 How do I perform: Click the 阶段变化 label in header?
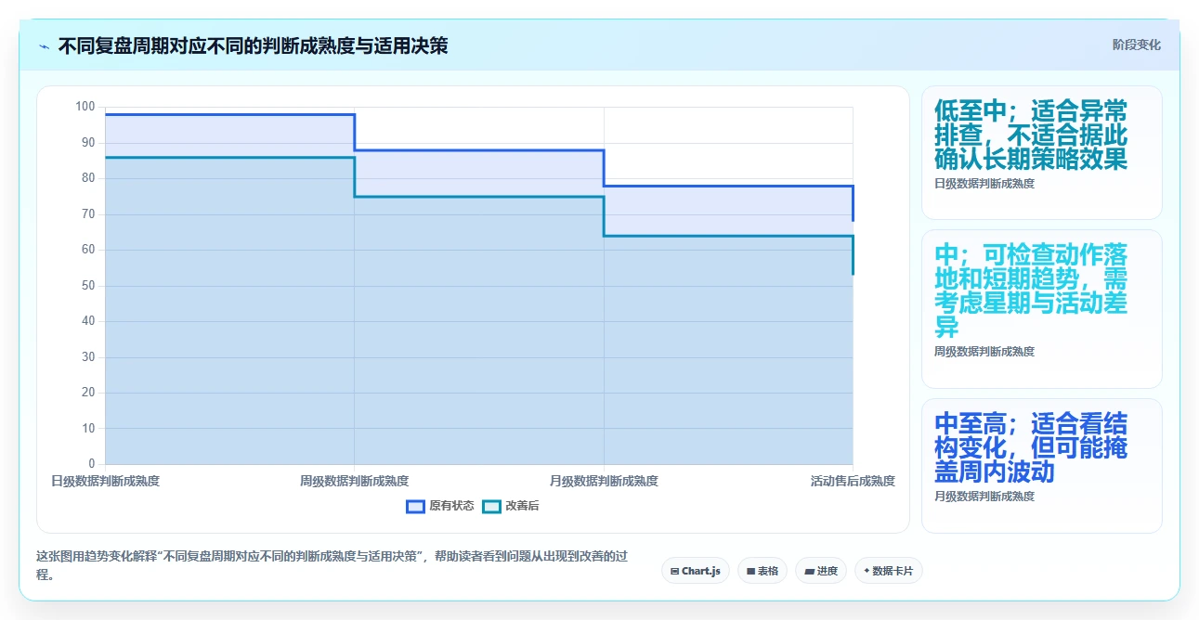click(x=1137, y=45)
